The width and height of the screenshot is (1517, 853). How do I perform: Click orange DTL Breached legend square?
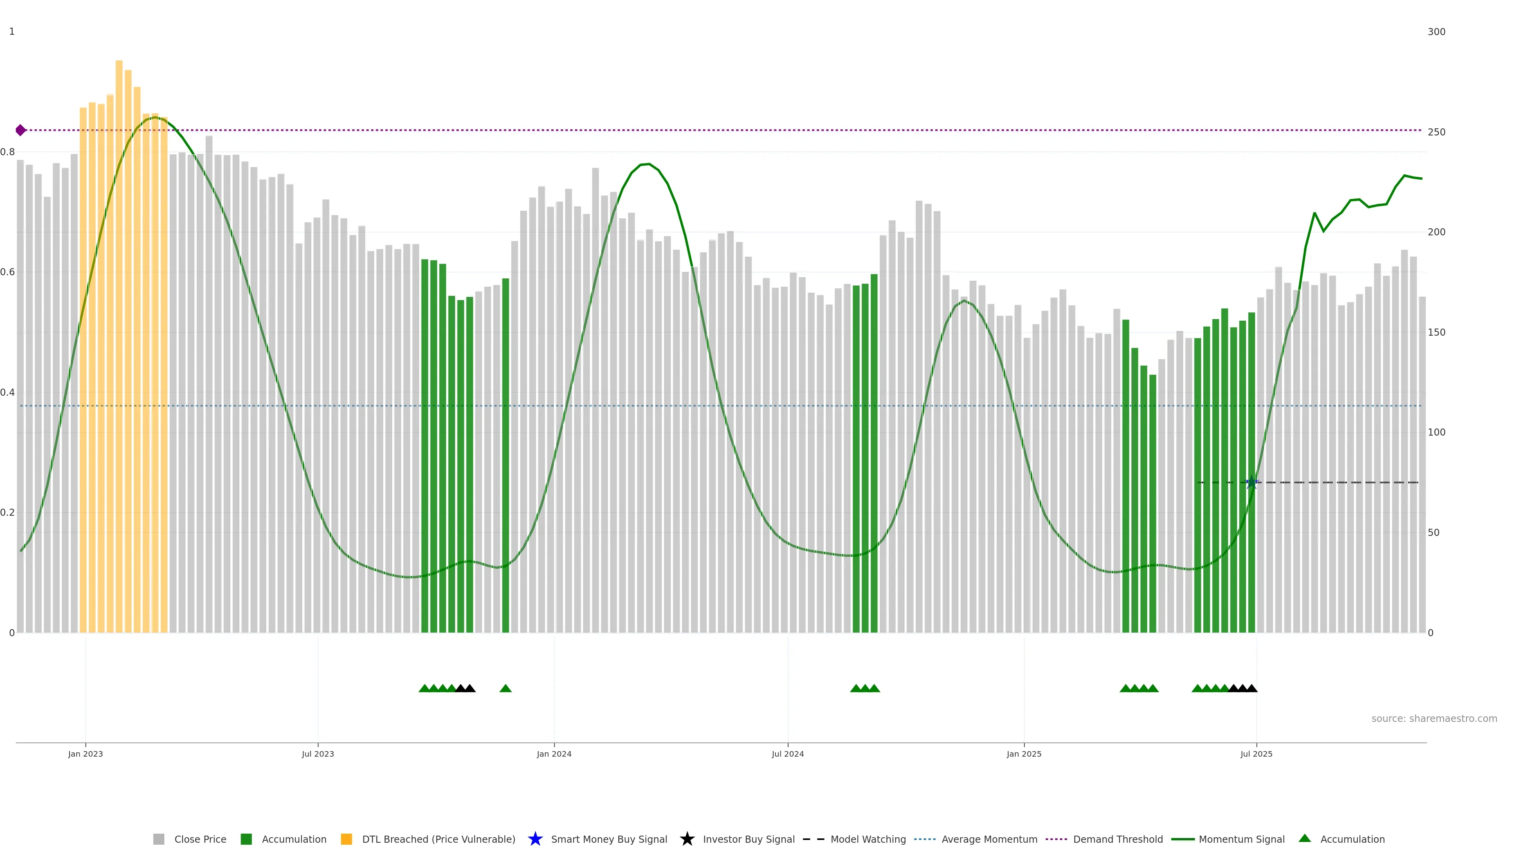[346, 839]
